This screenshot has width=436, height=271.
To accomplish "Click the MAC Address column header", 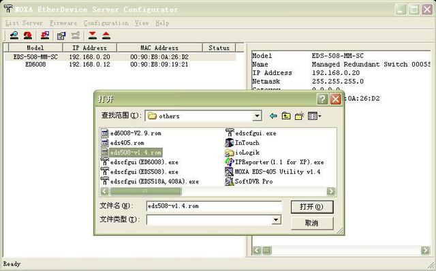I will (159, 48).
